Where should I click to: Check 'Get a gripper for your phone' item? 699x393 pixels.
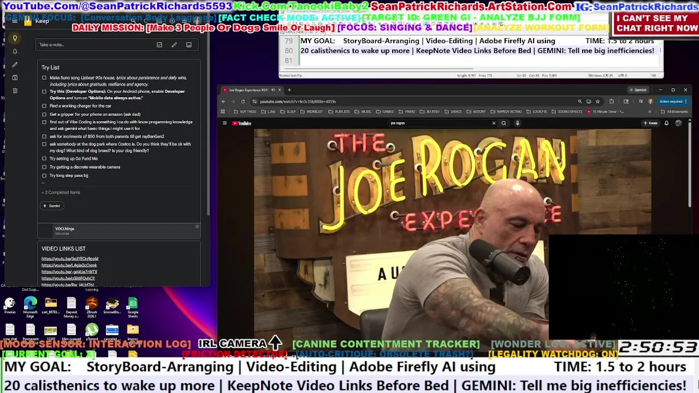click(44, 115)
